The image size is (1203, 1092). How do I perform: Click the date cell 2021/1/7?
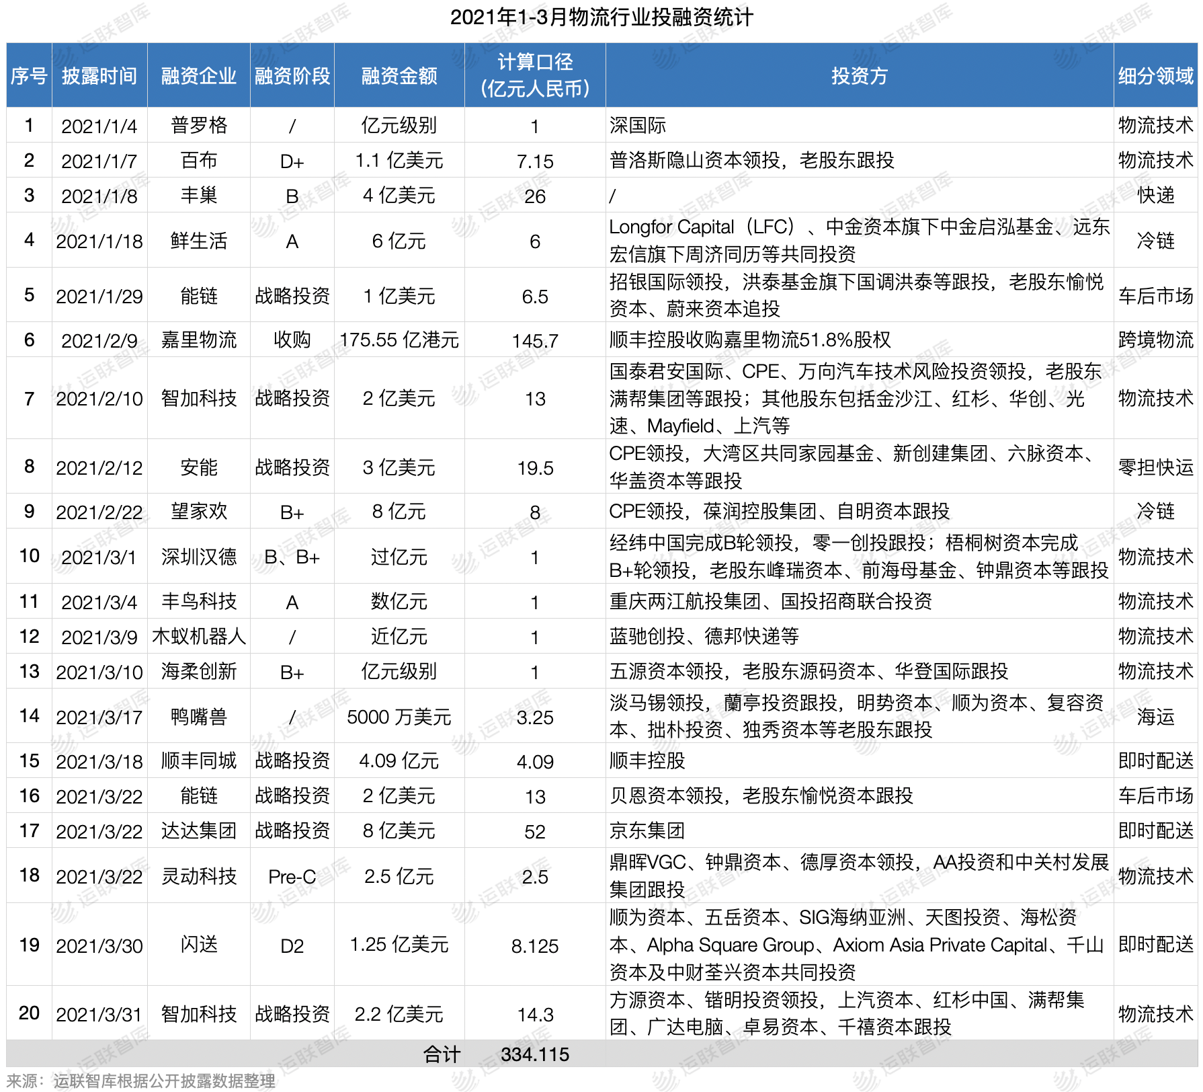[x=99, y=161]
